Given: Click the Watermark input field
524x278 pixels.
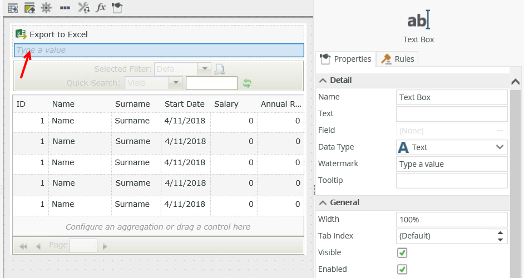Looking at the screenshot, I should (451, 164).
